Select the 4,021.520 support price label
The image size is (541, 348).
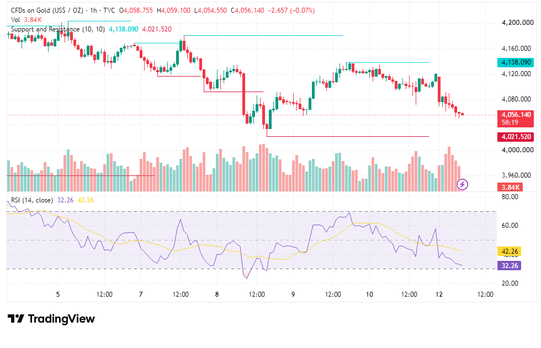click(x=516, y=137)
